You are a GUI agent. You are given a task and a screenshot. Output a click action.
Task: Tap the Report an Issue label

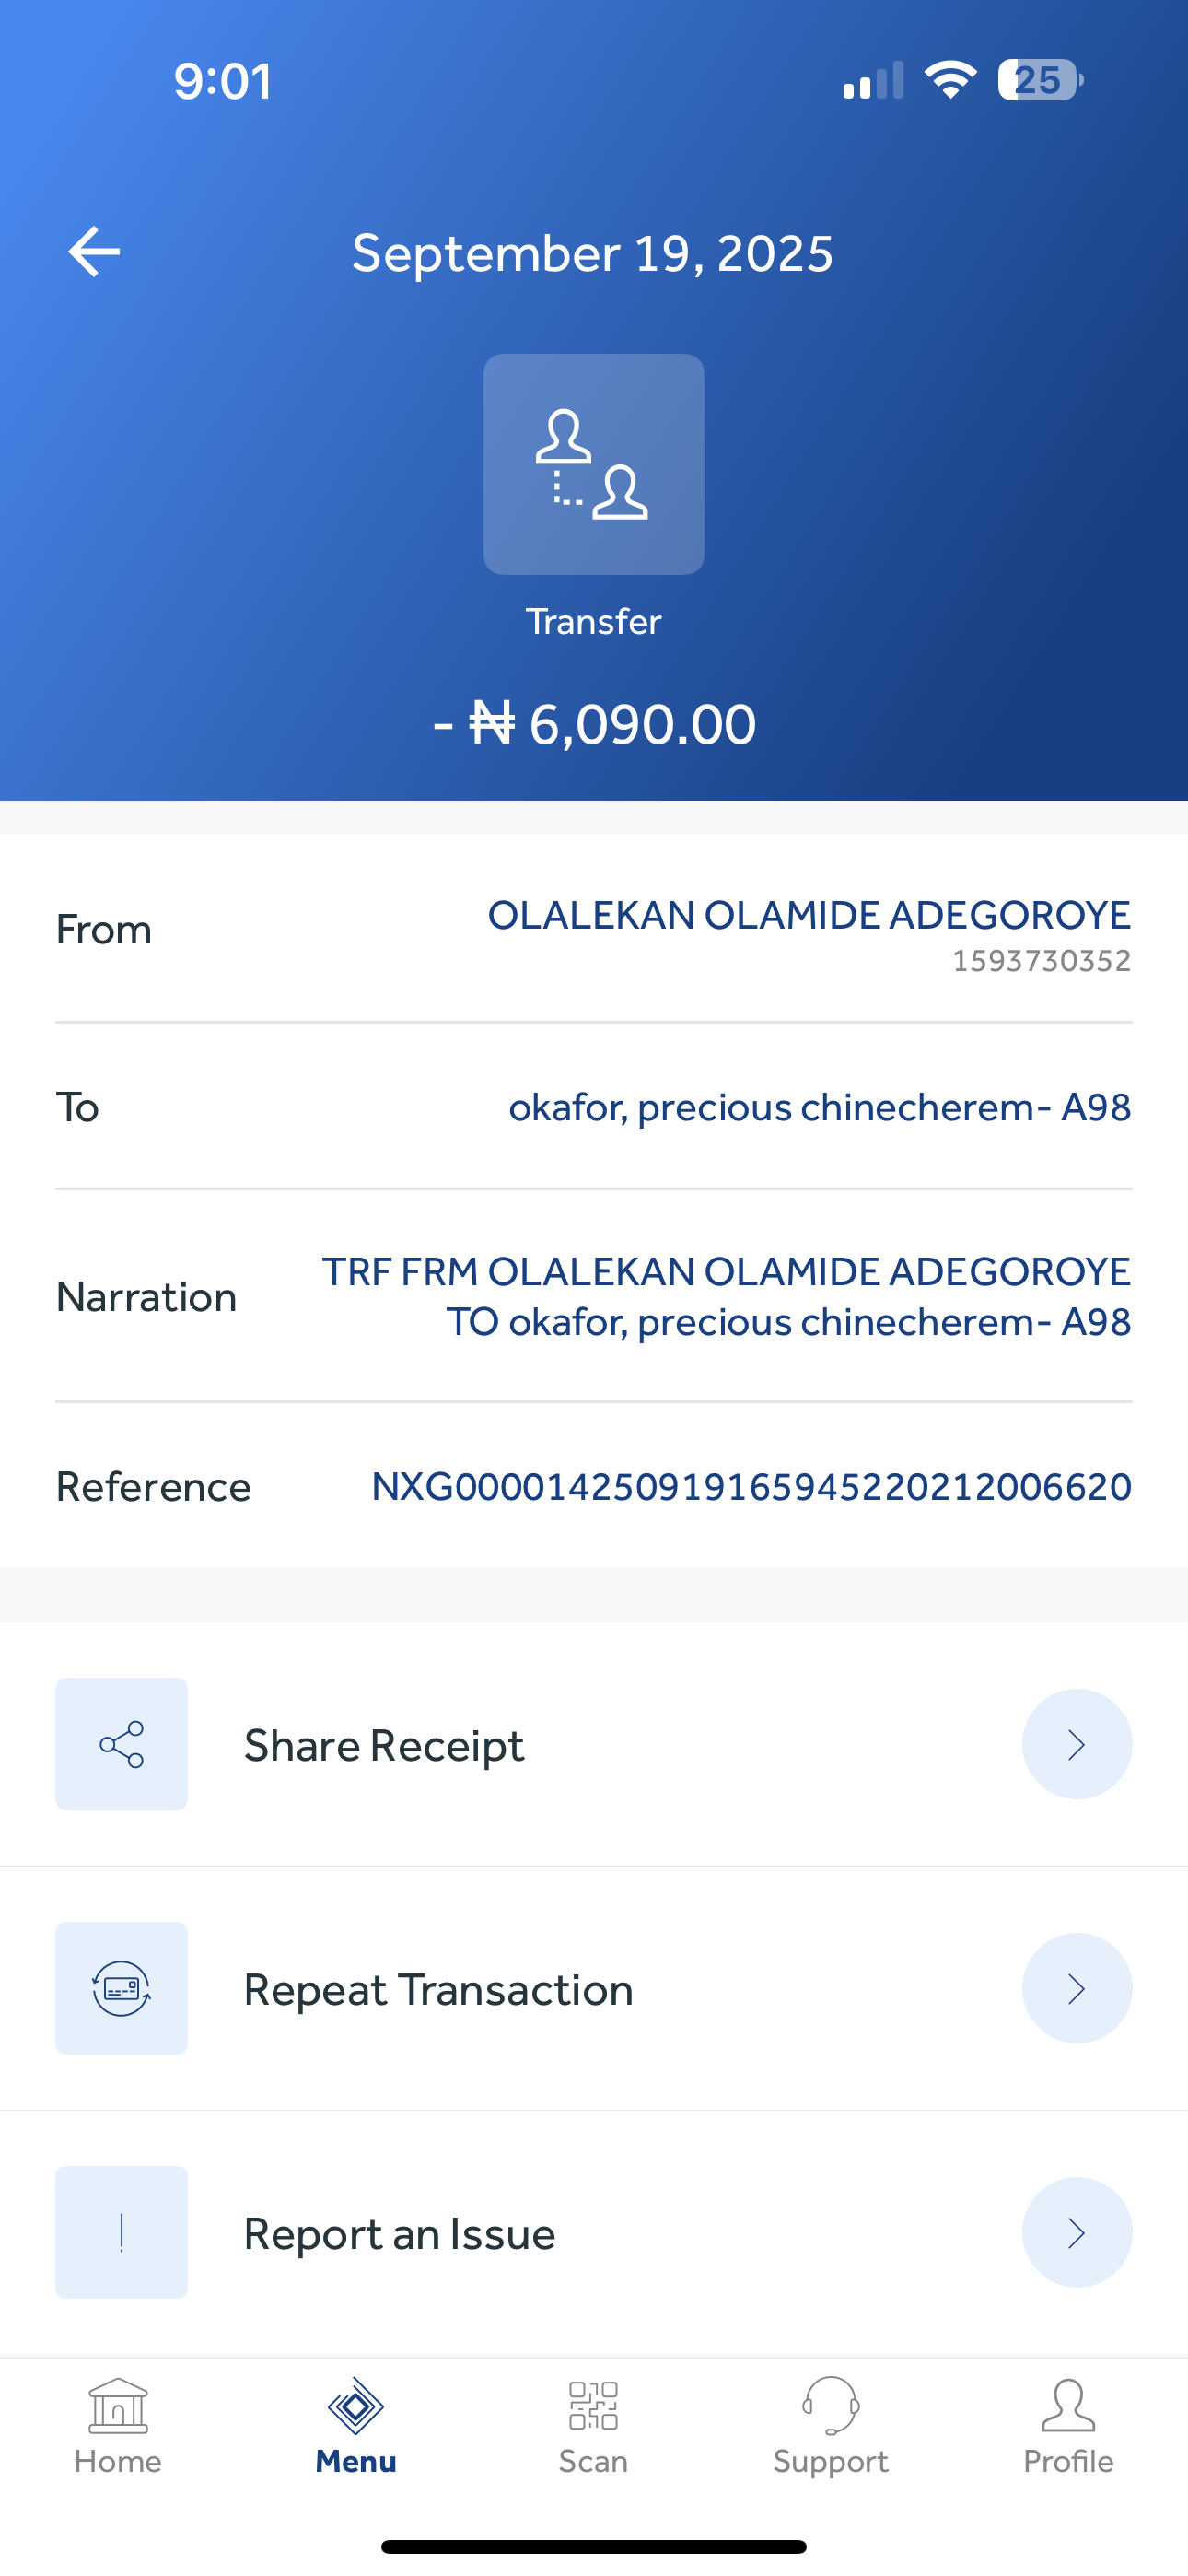399,2234
